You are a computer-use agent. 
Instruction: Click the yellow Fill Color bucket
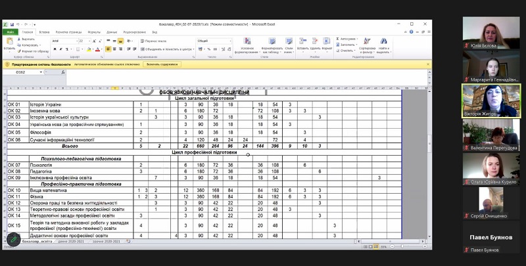click(89, 49)
